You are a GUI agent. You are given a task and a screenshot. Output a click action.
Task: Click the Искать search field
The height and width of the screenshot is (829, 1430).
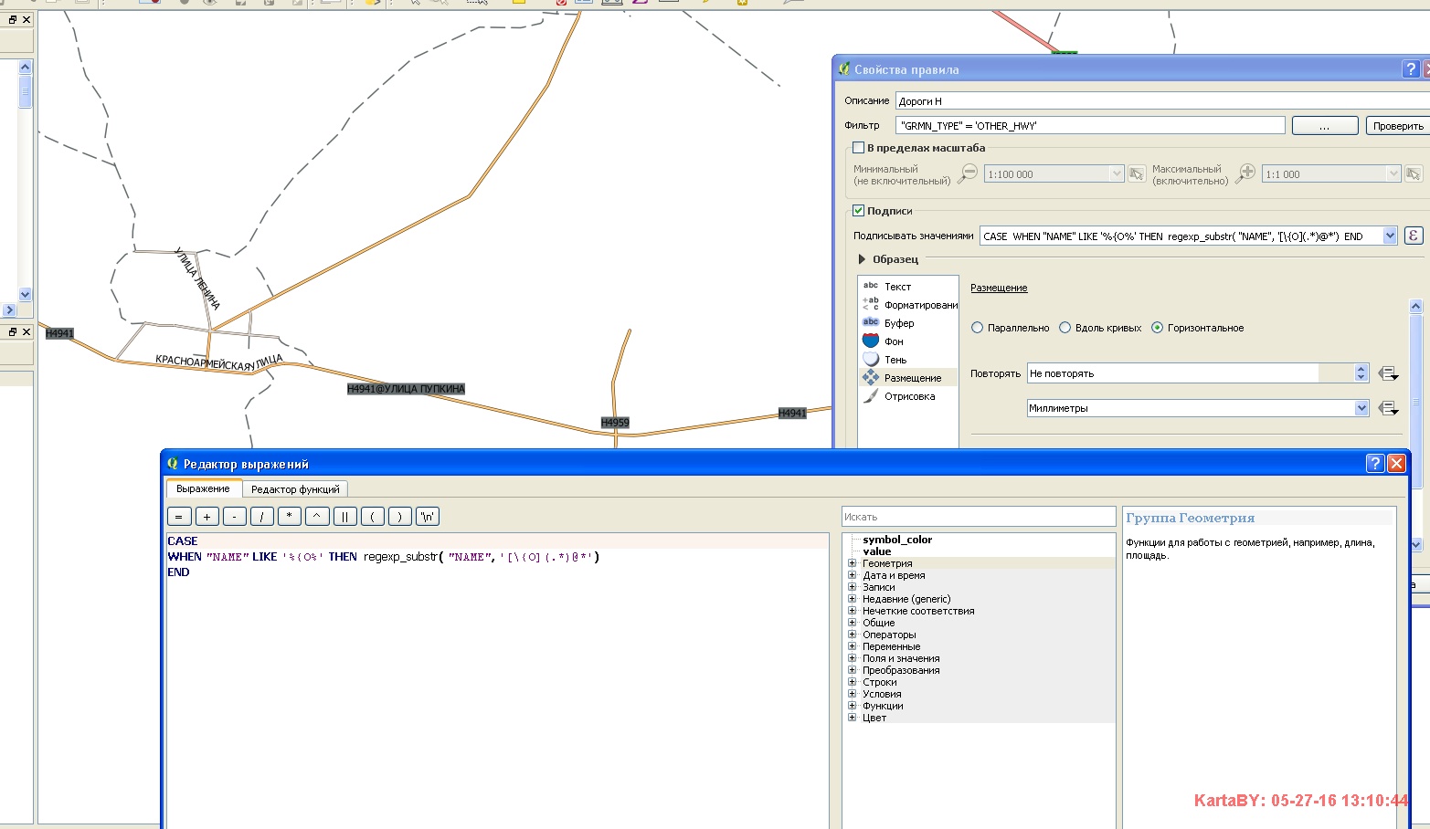[978, 516]
